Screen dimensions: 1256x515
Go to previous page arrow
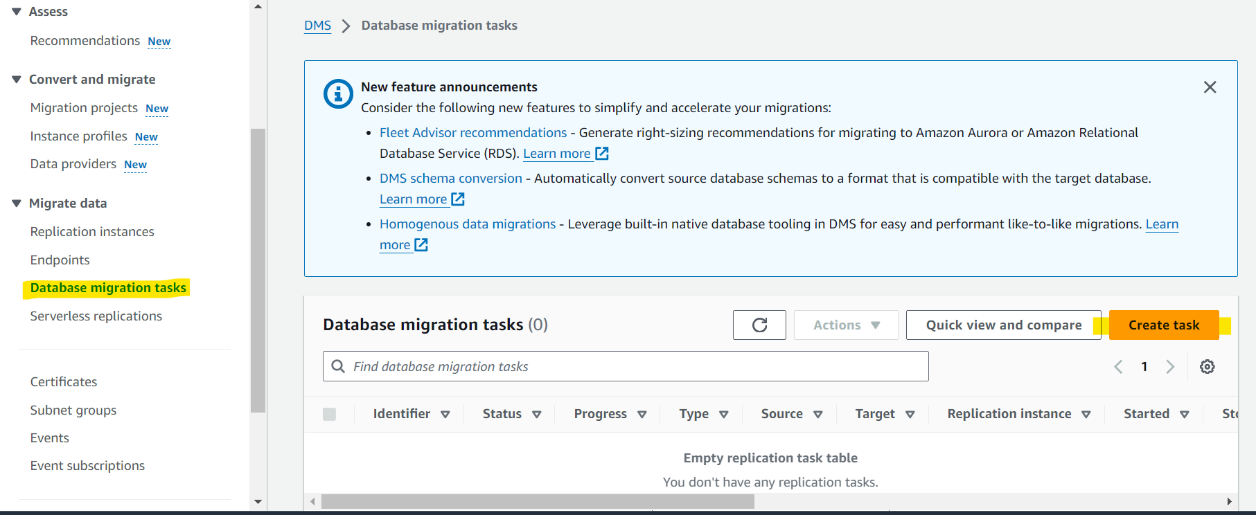pos(1118,367)
